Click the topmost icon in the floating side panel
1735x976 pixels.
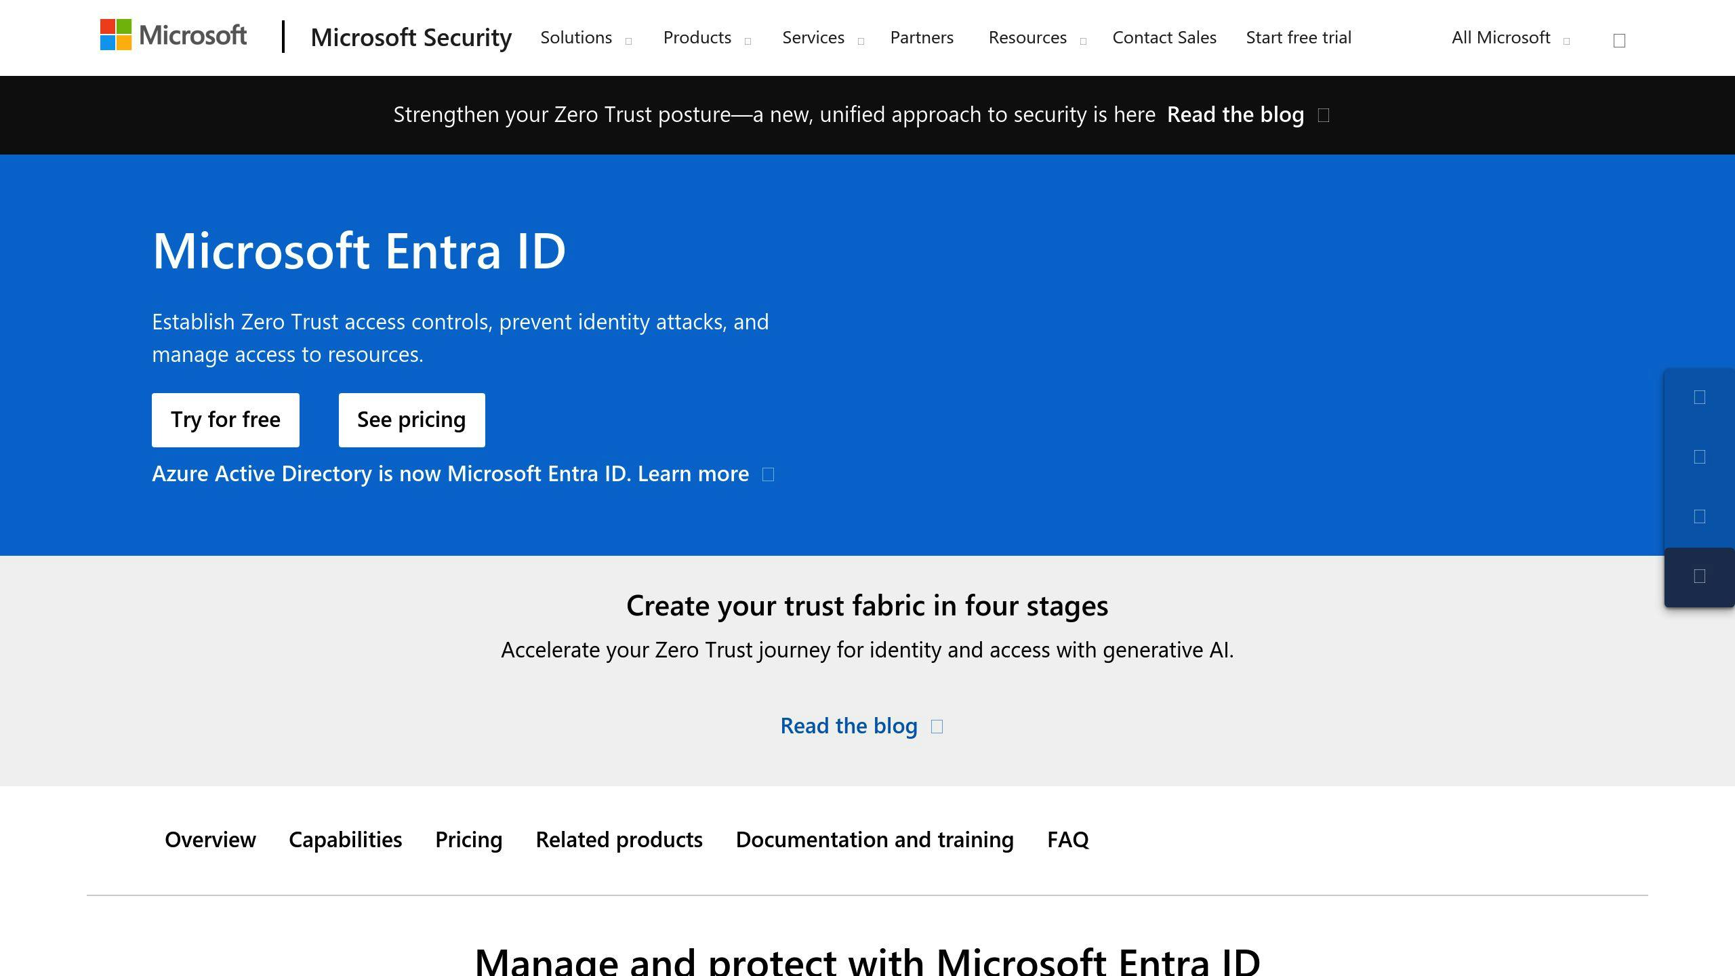(1699, 397)
